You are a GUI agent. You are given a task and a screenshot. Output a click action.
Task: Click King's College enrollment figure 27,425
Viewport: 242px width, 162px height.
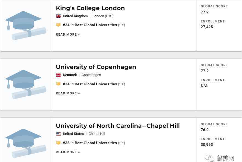coord(207,27)
